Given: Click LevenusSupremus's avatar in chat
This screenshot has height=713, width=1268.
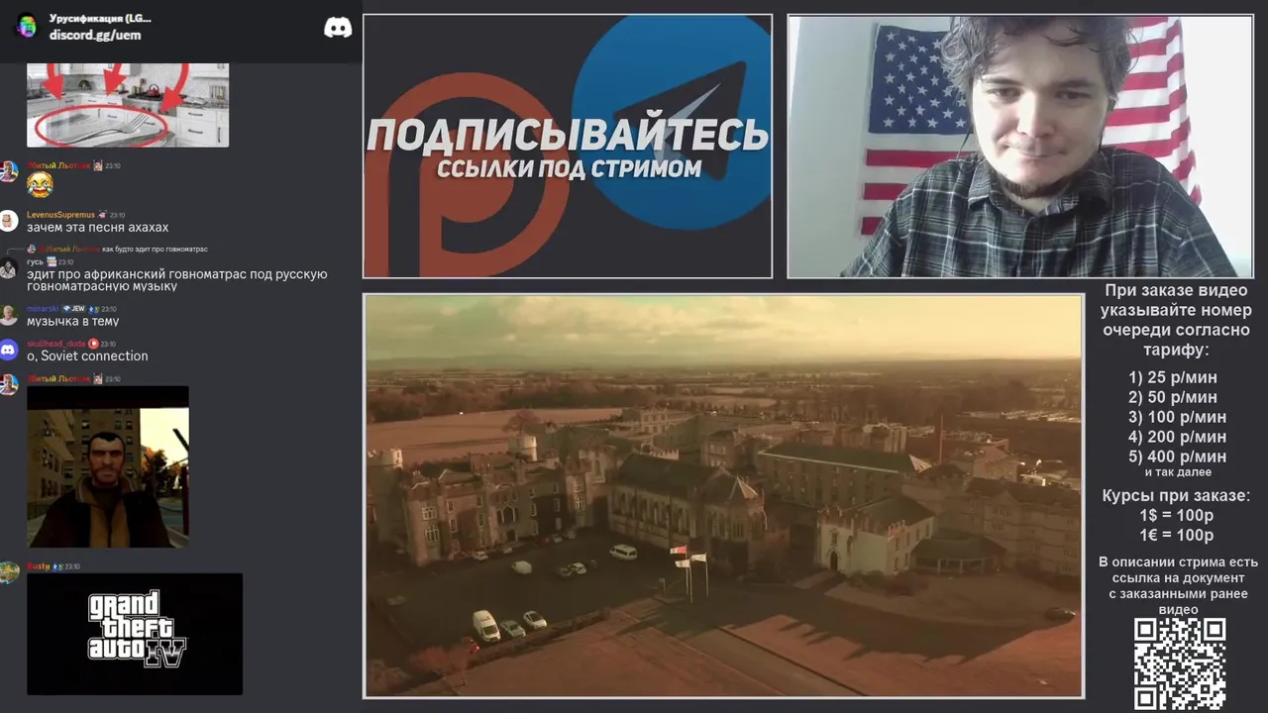Looking at the screenshot, I should click(x=9, y=221).
